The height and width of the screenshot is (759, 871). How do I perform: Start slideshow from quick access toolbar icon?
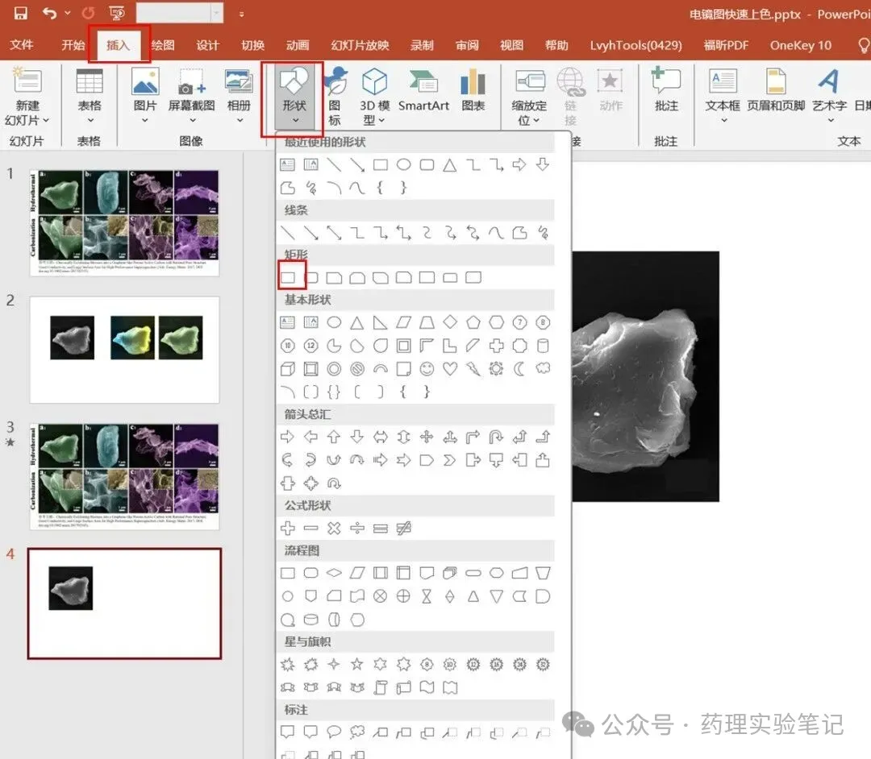coord(117,13)
